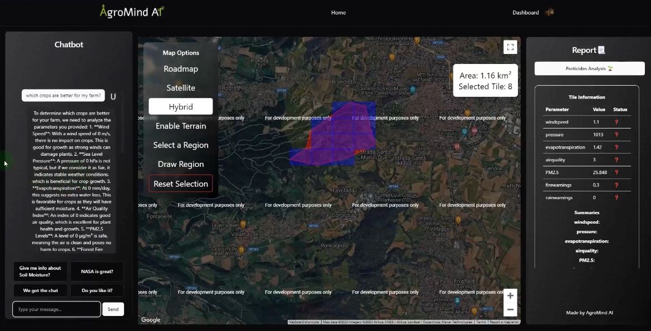Click the Taverna Beef restaurant pin
The height and width of the screenshot is (331, 651).
243,224
